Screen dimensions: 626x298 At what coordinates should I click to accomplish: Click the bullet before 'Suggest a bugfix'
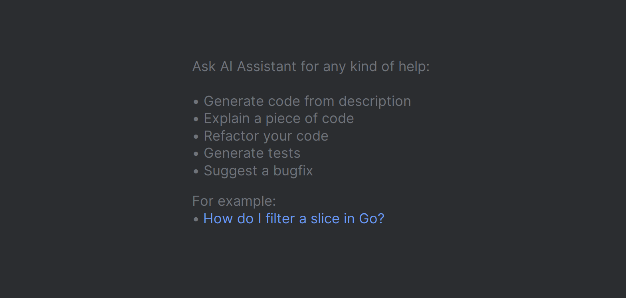coord(196,171)
